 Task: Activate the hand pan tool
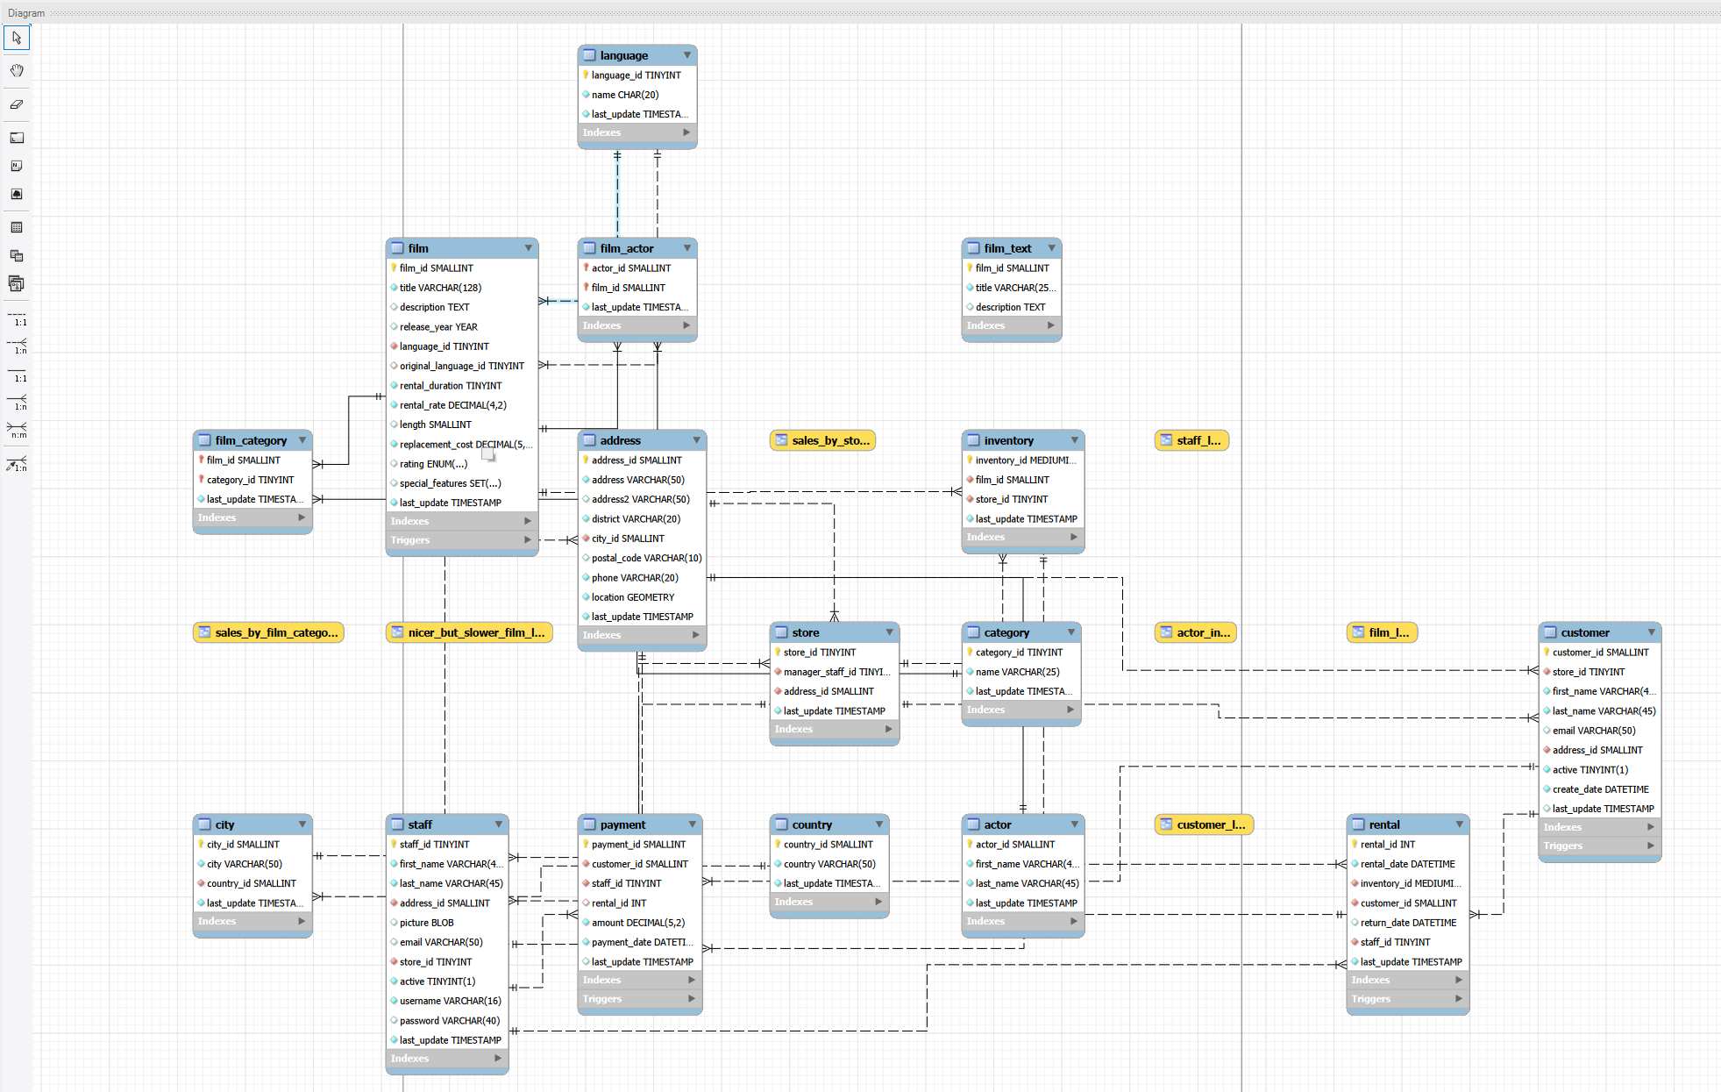17,71
